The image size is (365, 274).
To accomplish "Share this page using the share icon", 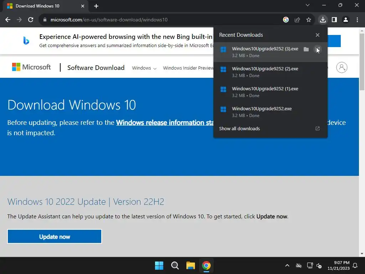I will coord(297,20).
